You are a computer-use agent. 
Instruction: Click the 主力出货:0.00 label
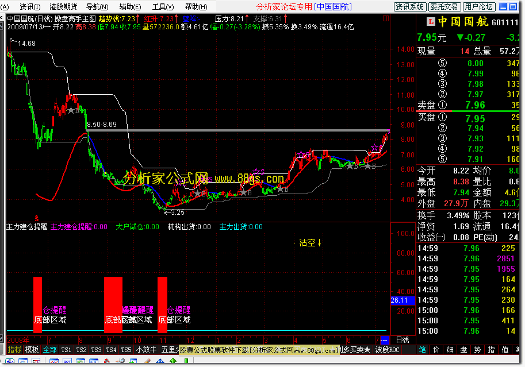coord(241,227)
